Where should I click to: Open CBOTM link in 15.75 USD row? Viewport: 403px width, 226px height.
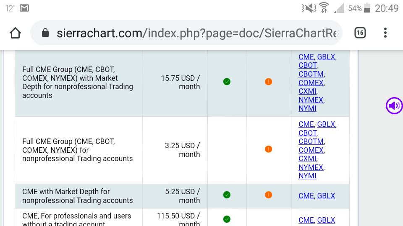click(311, 74)
